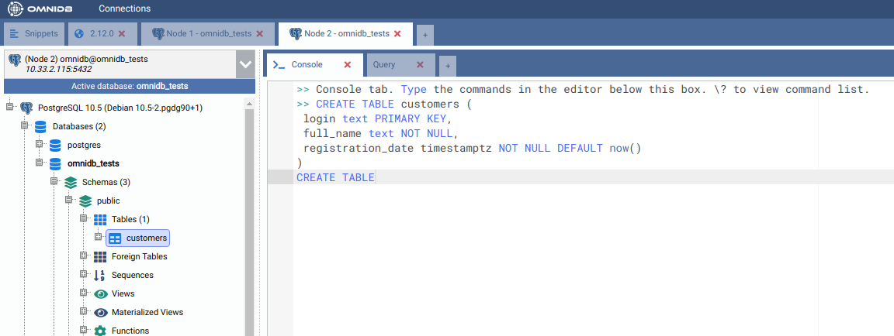Collapse the PostgreSQL 10.5 server node
The height and width of the screenshot is (336, 894).
pos(10,108)
